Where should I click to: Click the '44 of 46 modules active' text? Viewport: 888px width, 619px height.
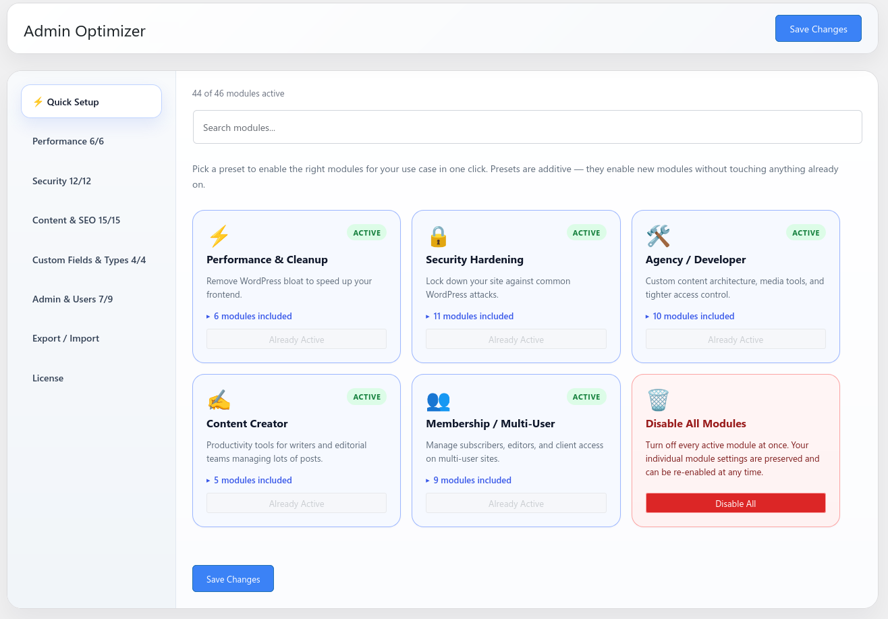tap(238, 93)
